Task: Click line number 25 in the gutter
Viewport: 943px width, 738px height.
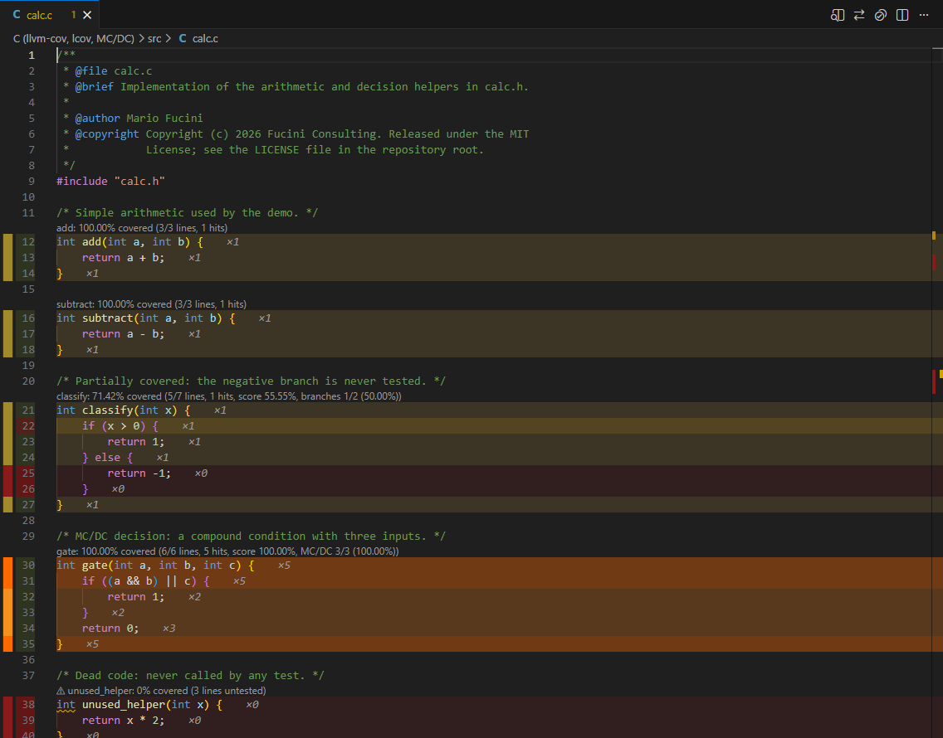Action: (x=28, y=473)
